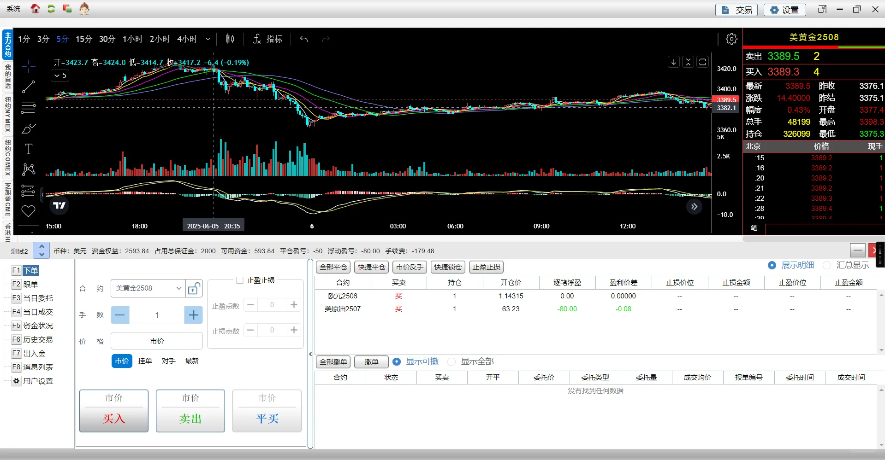The height and width of the screenshot is (460, 885).
Task: Decrease lot size with the minus button
Action: 120,315
